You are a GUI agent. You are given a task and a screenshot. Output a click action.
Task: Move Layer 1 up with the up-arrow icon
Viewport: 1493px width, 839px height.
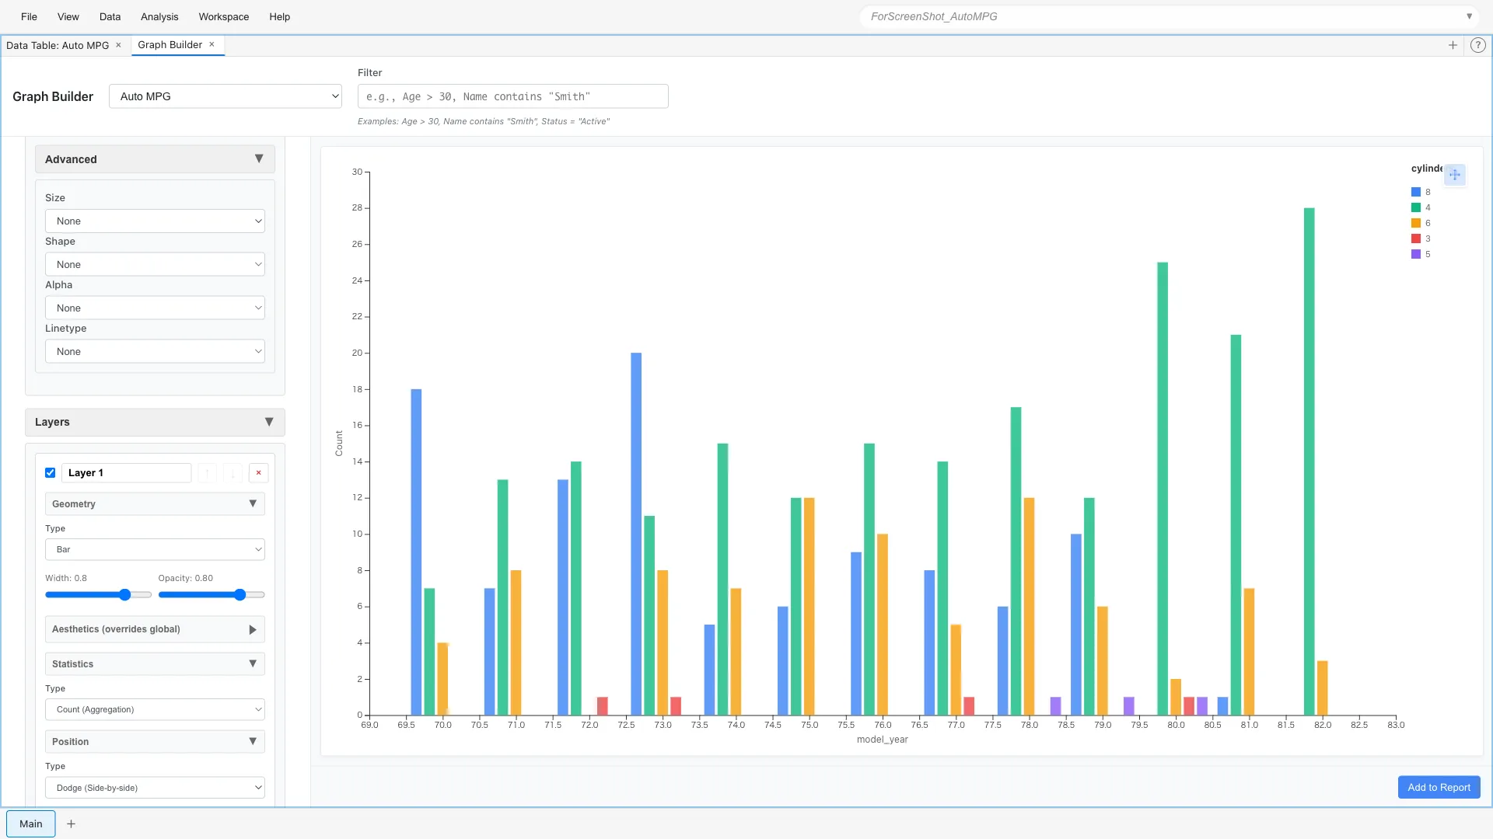coord(207,472)
